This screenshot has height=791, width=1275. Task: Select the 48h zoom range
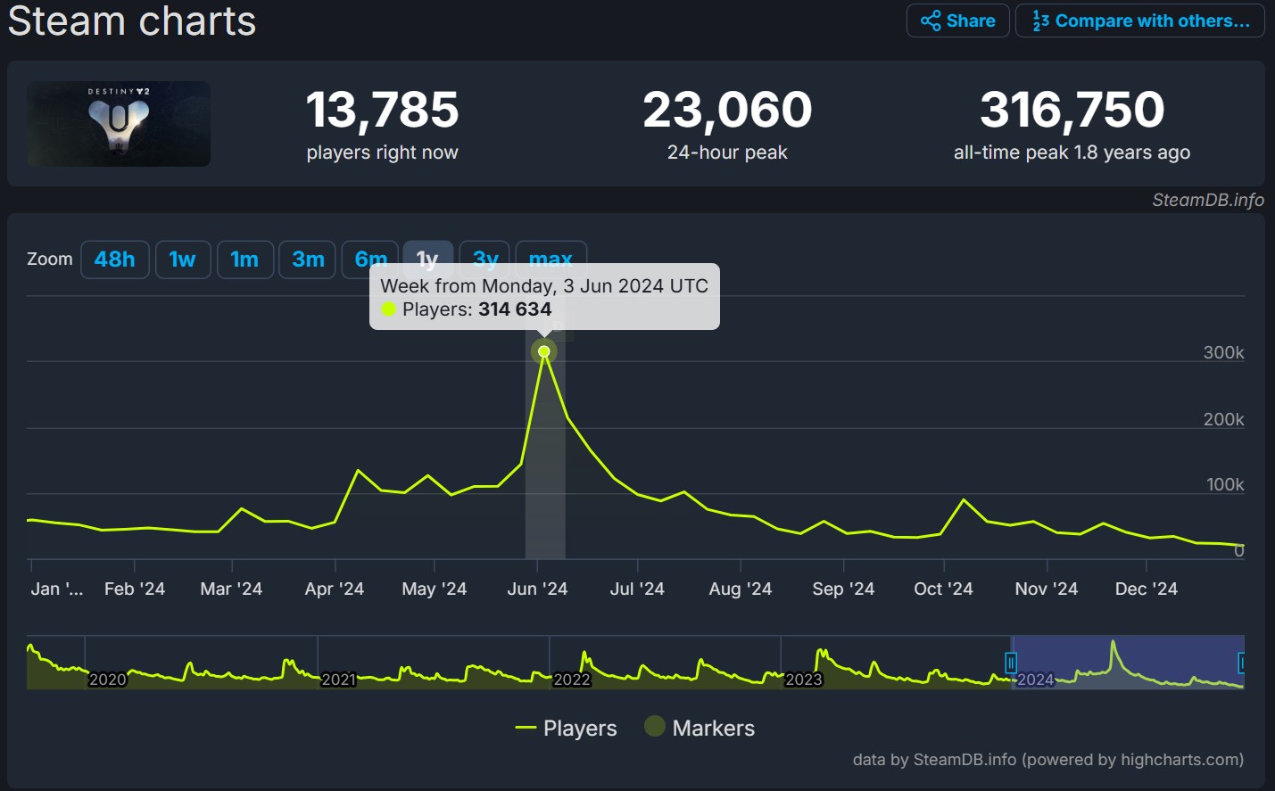tap(115, 260)
